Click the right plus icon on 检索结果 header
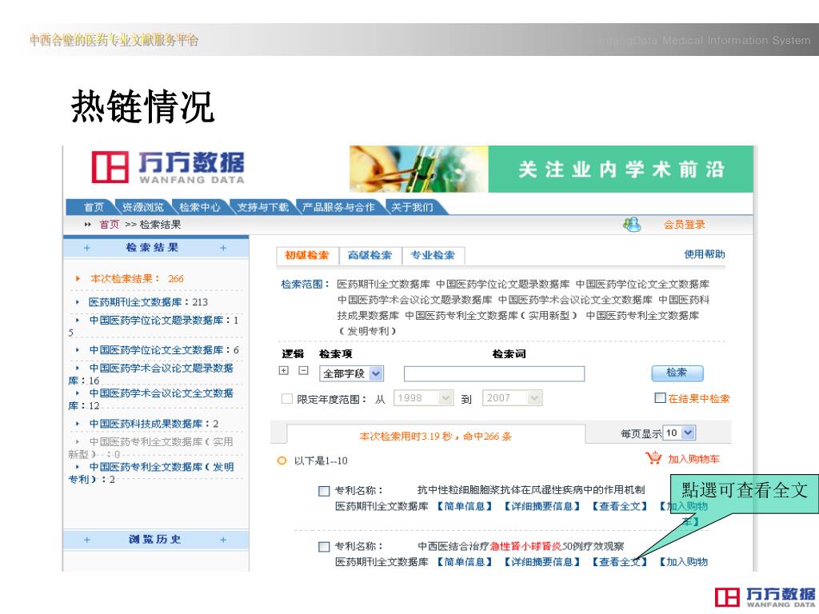 pos(223,248)
